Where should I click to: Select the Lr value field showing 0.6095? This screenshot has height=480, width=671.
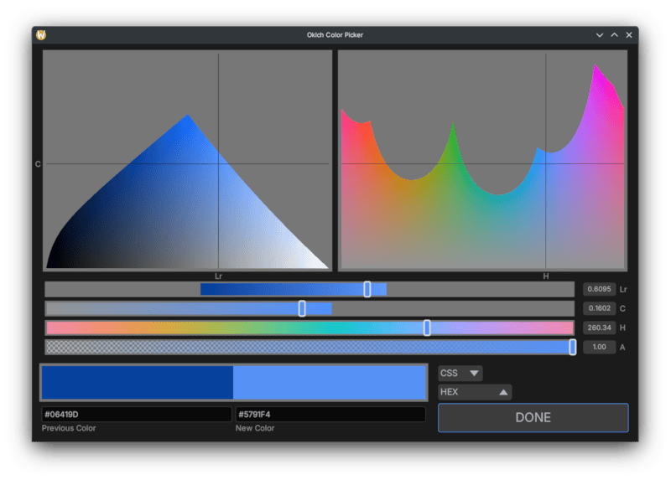(599, 289)
